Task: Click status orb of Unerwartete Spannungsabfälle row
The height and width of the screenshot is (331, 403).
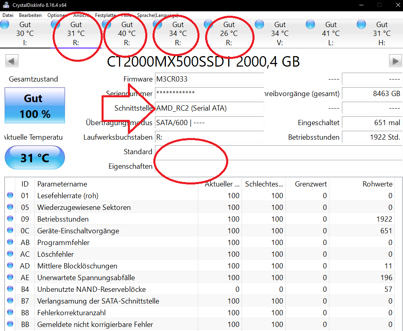Action: point(10,277)
